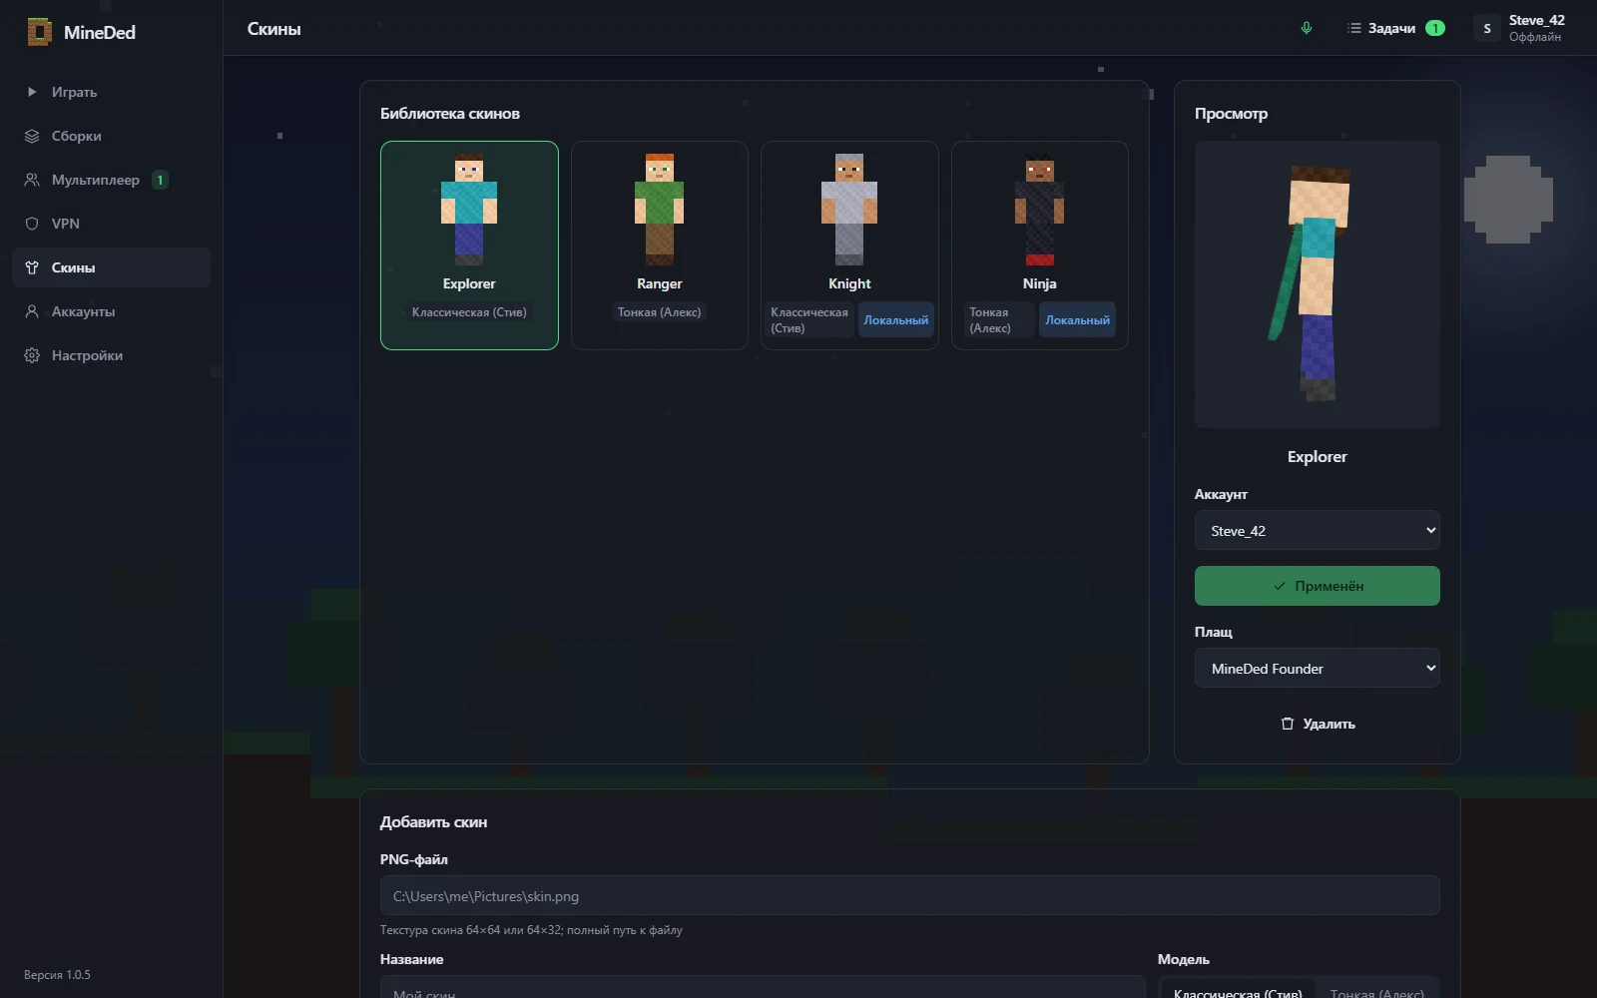Click the Аккаунты person icon
This screenshot has height=998, width=1597.
point(32,311)
